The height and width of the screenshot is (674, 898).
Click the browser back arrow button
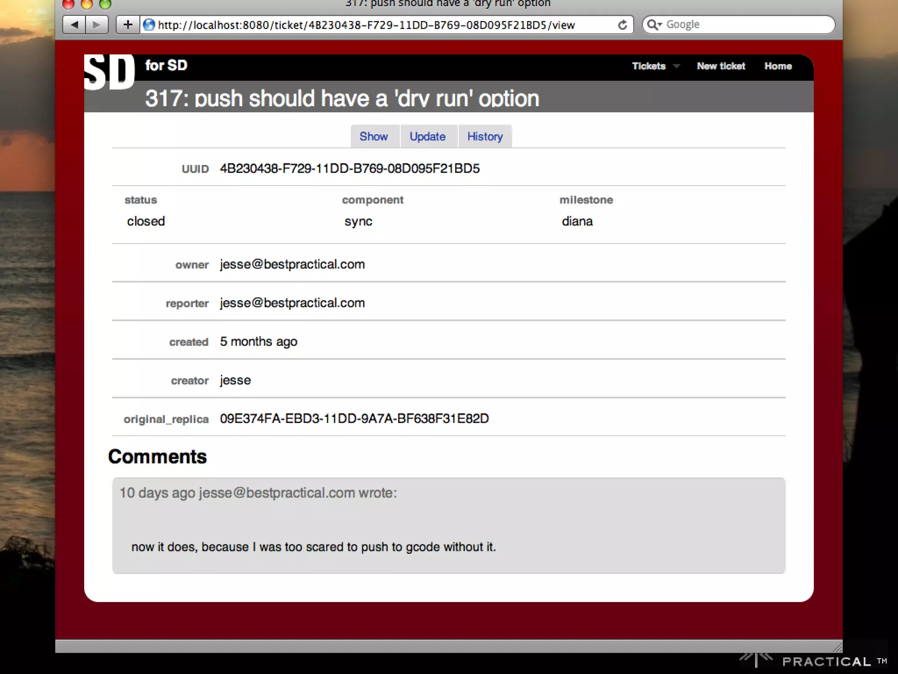point(75,25)
